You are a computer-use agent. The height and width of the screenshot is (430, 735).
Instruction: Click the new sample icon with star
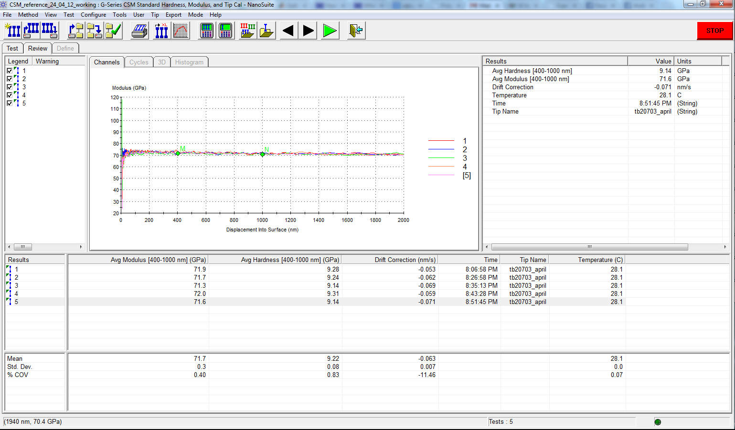coord(13,31)
